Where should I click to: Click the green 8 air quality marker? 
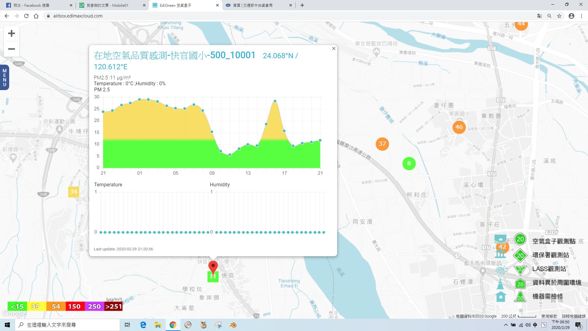point(409,163)
